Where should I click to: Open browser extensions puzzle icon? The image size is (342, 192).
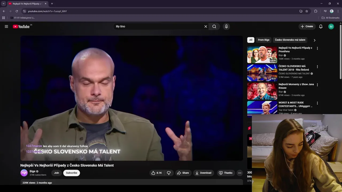tap(316, 11)
